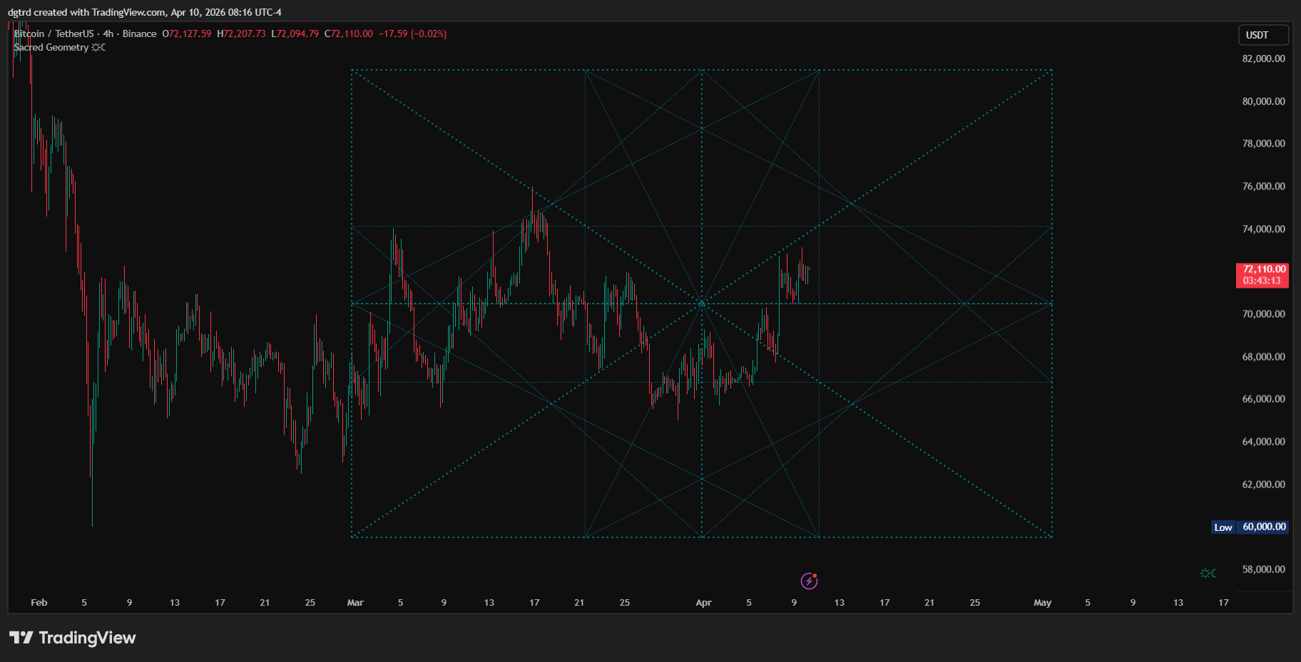Click the change value −17.59 (−0.02%)
This screenshot has width=1301, height=662.
click(413, 33)
